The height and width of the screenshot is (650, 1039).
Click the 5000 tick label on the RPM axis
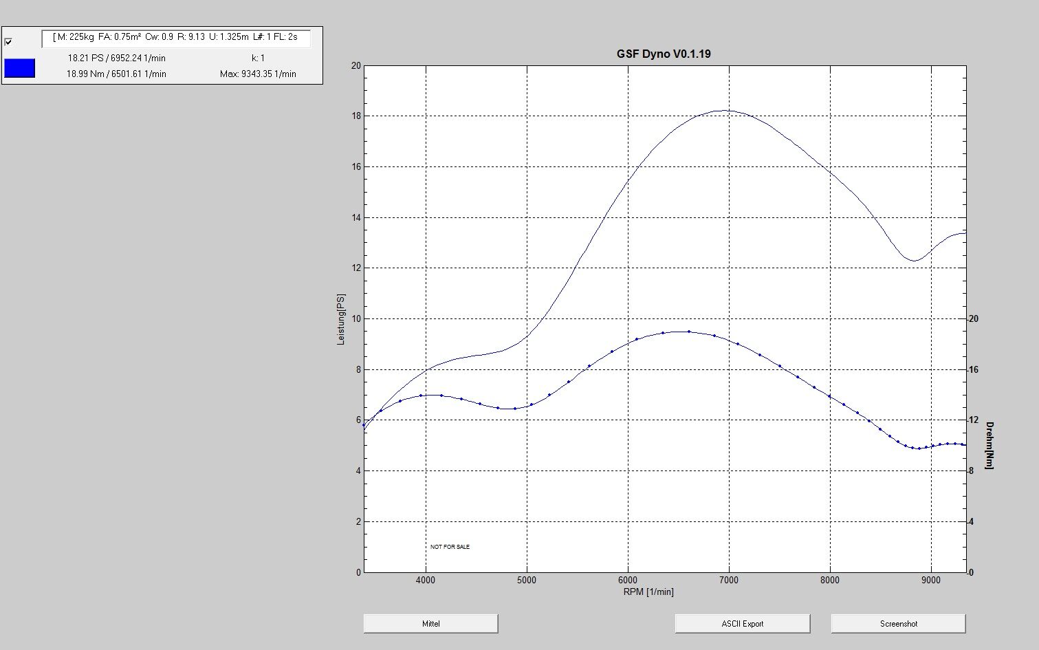[527, 580]
